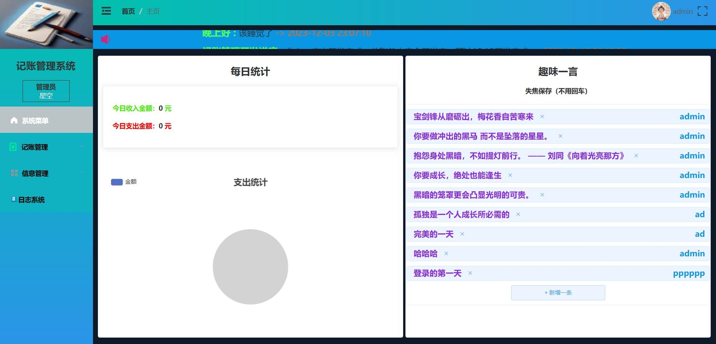Click the 管理员 星空 role badge
The width and height of the screenshot is (716, 344).
[46, 91]
